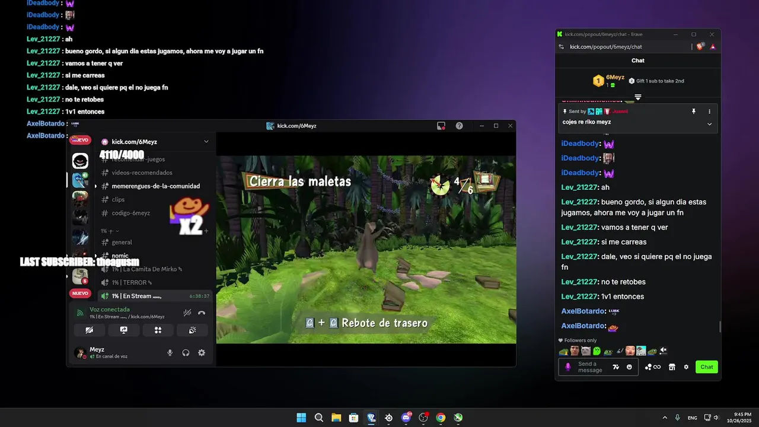759x427 pixels.
Task: Click green Chat send button
Action: [x=707, y=367]
